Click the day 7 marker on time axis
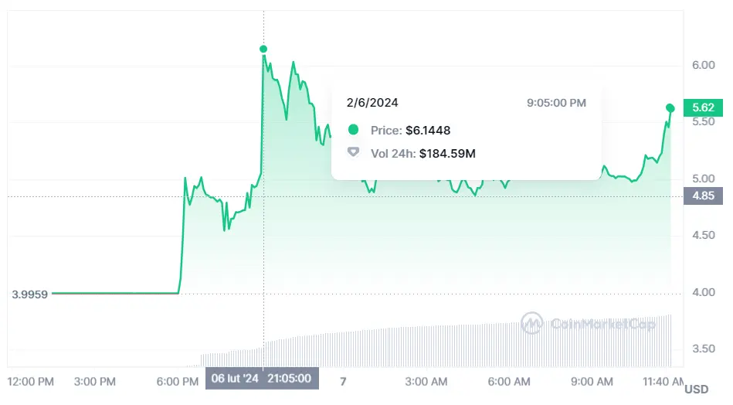Screen dimensions: 733x405 [343, 381]
